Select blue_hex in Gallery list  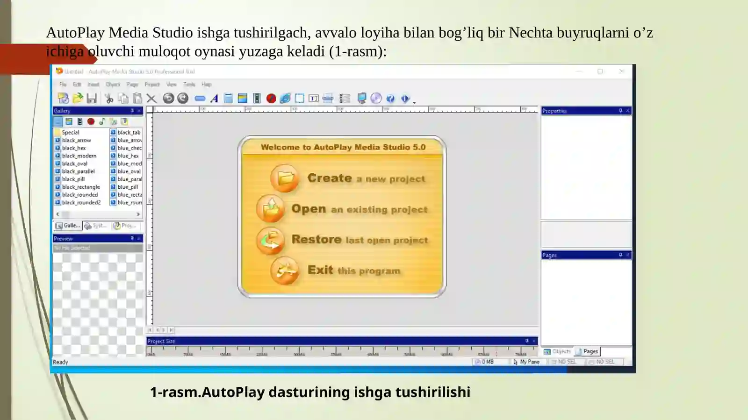[x=124, y=156]
